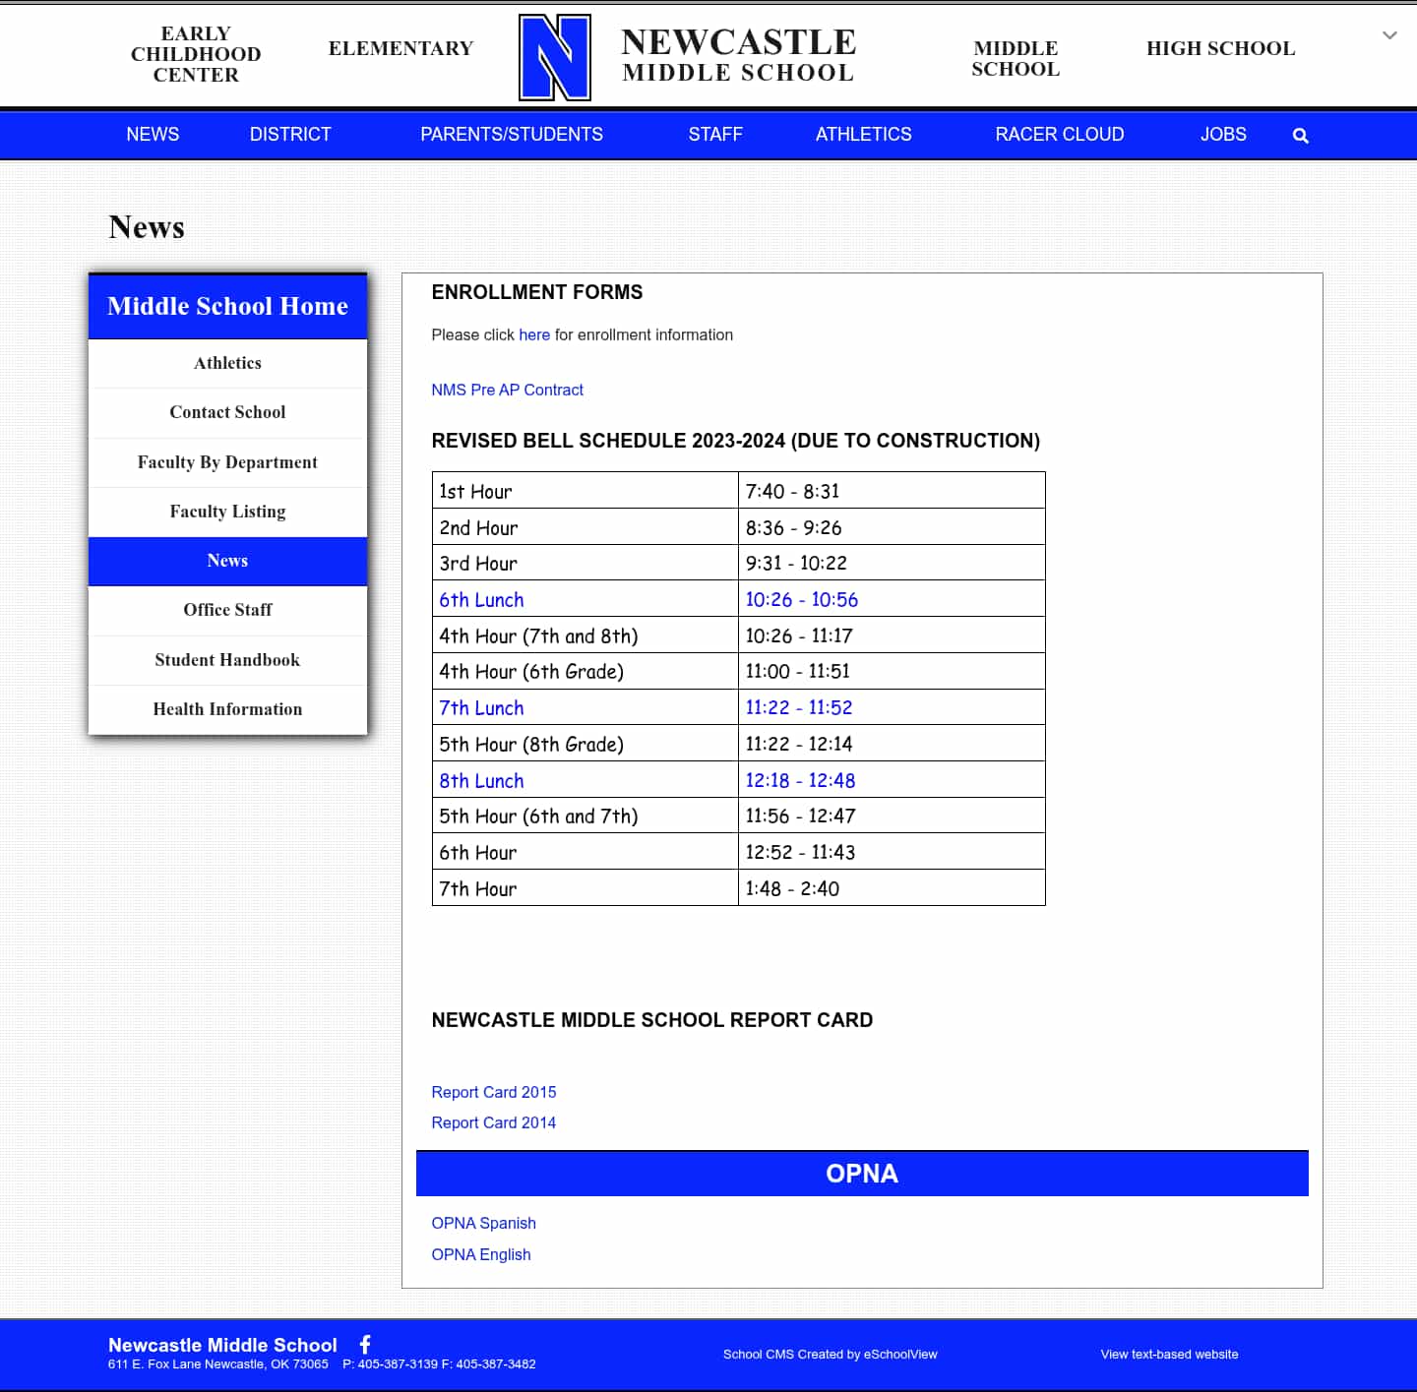Screen dimensions: 1417x1392
Task: Click the Newcastle N logo
Action: pyautogui.click(x=555, y=57)
